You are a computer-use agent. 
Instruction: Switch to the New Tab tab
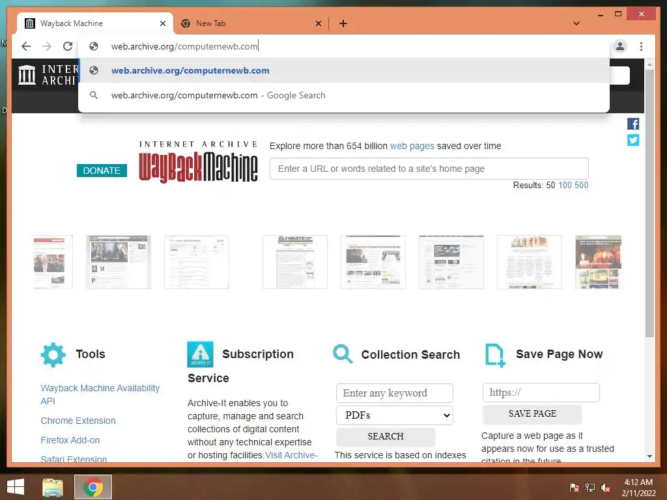pos(251,23)
